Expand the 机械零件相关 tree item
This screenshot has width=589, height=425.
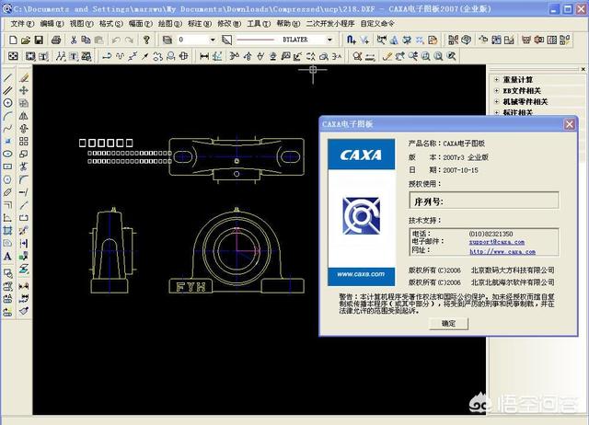click(x=497, y=101)
